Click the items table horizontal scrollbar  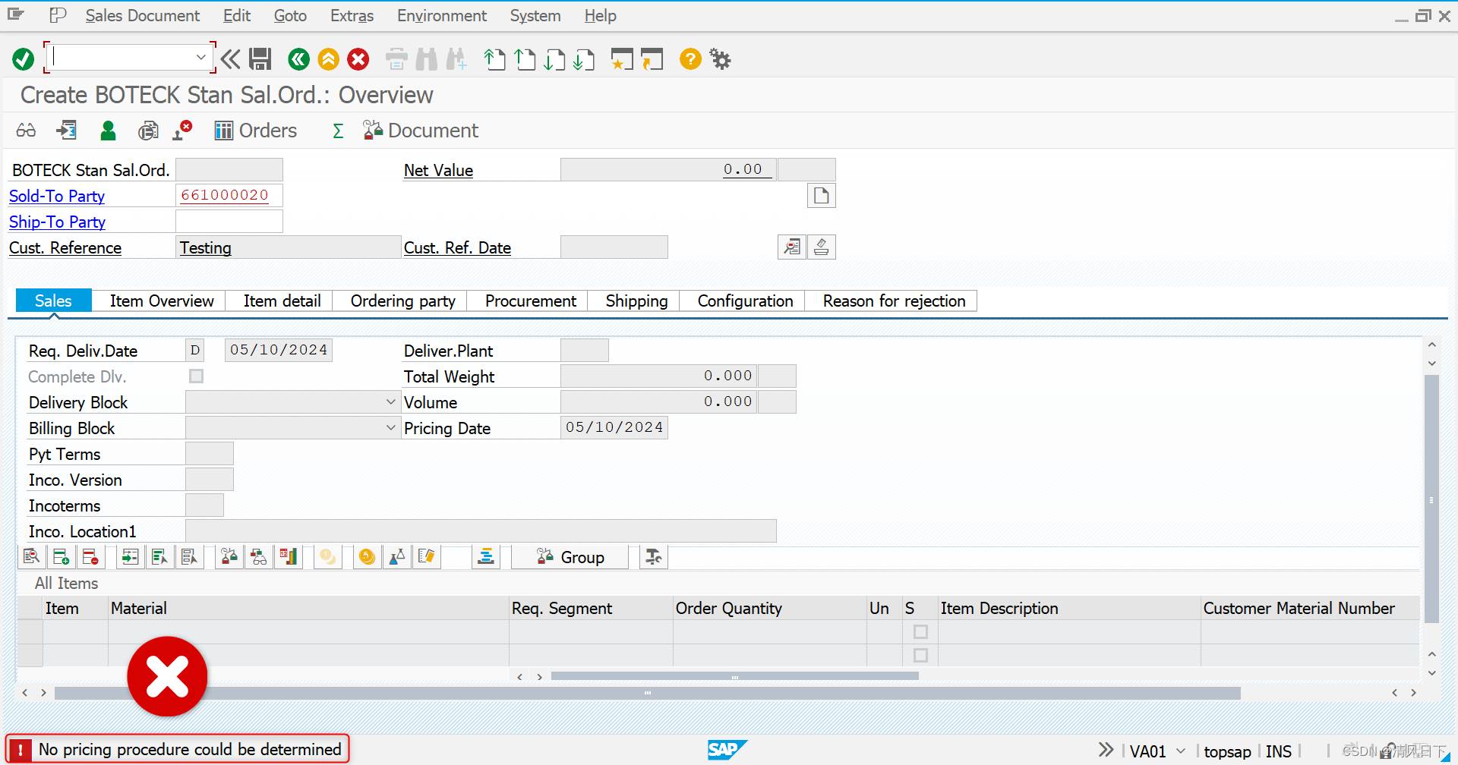click(x=734, y=676)
